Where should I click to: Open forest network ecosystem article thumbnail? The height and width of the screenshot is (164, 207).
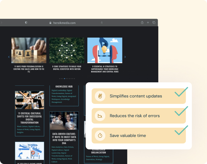coord(67,50)
